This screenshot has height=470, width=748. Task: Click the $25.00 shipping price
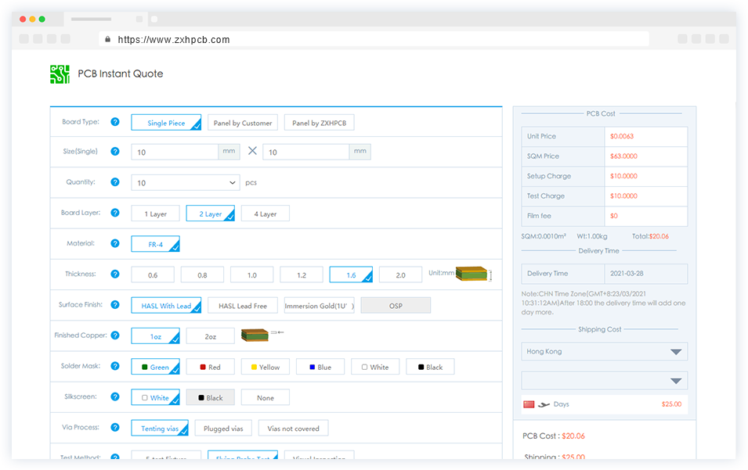(x=672, y=404)
